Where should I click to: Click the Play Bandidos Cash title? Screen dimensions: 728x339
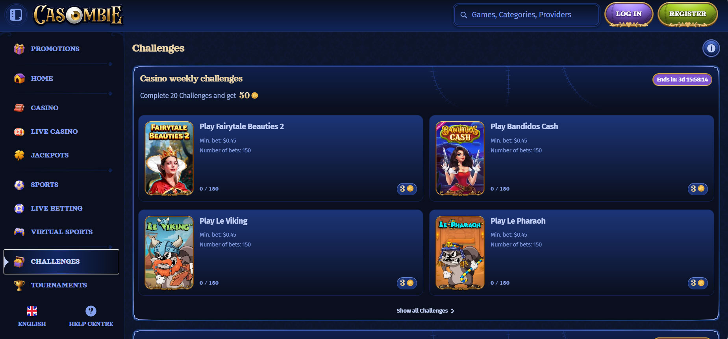pyautogui.click(x=524, y=126)
